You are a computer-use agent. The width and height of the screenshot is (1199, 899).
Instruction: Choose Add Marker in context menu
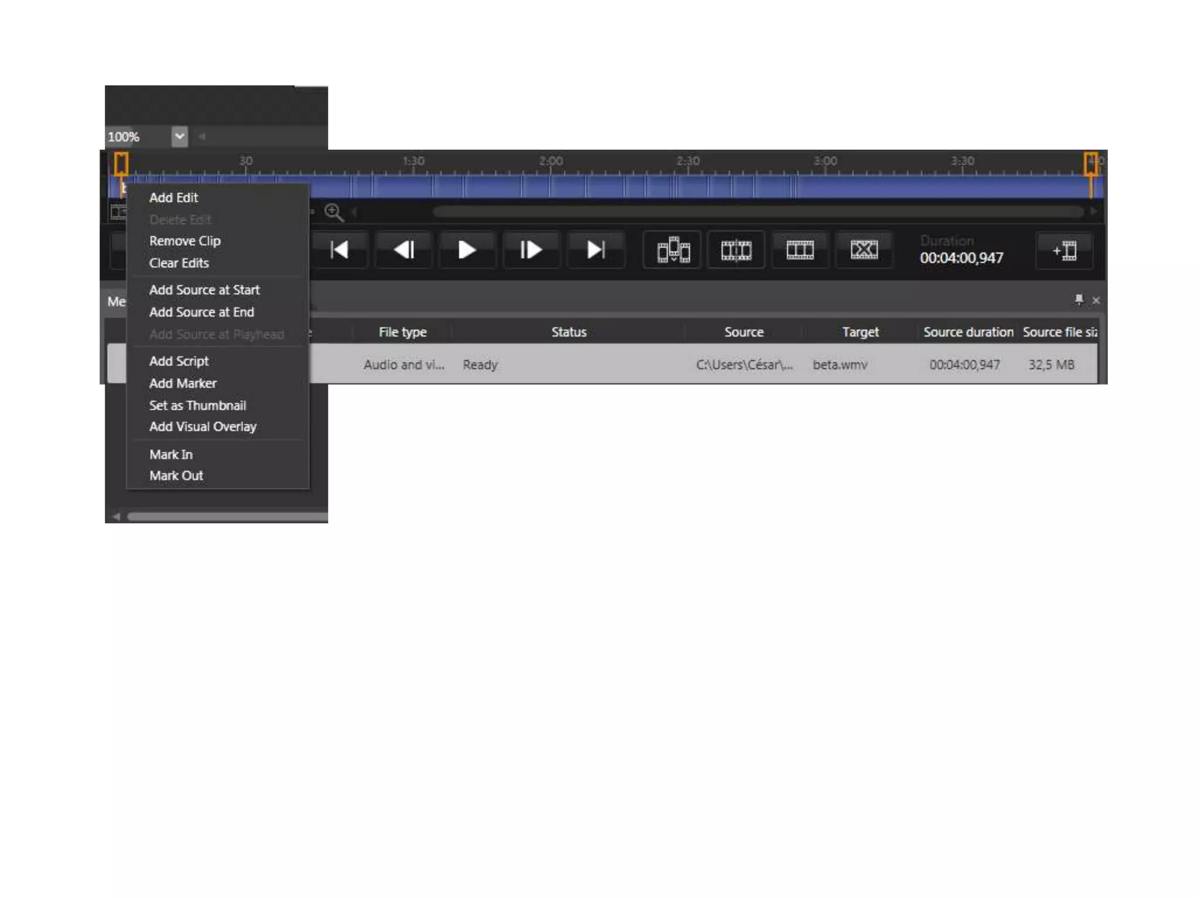click(x=183, y=383)
